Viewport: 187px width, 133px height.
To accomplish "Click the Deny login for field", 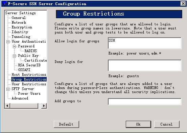I will point(145,65).
